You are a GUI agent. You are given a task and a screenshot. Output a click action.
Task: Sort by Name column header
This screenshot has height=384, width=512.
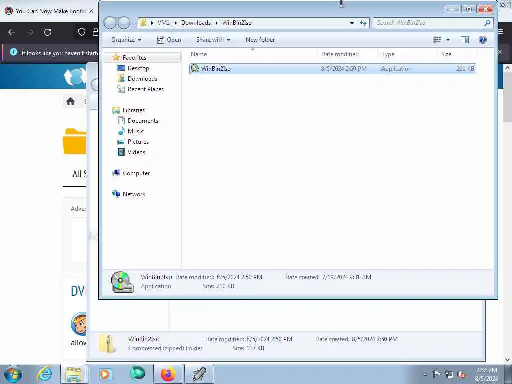coord(253,54)
